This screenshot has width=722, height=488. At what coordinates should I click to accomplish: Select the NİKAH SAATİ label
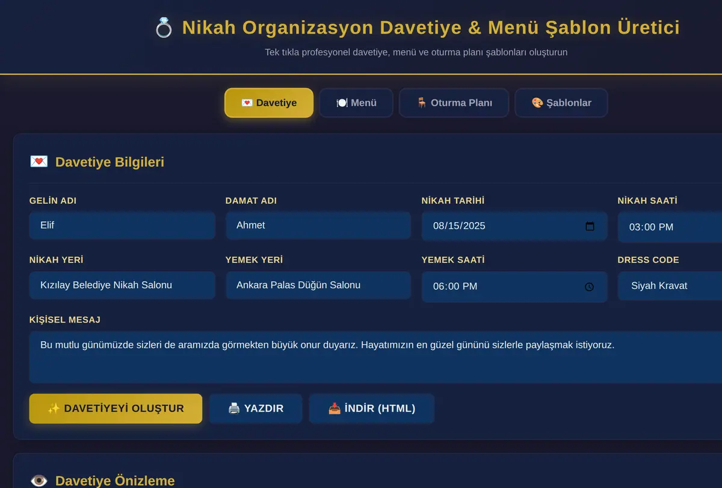(647, 200)
